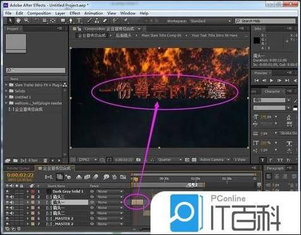Open the Effect menu
The width and height of the screenshot is (301, 235).
point(75,13)
